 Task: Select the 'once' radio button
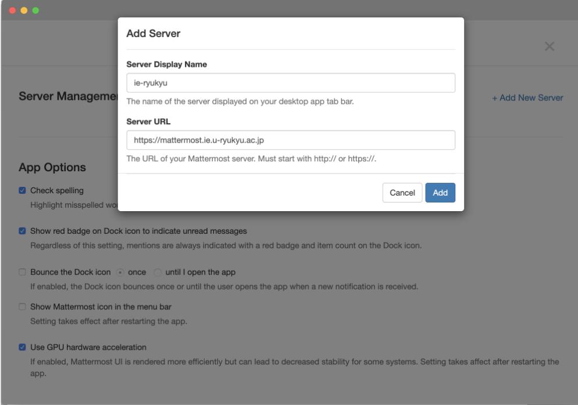point(120,272)
